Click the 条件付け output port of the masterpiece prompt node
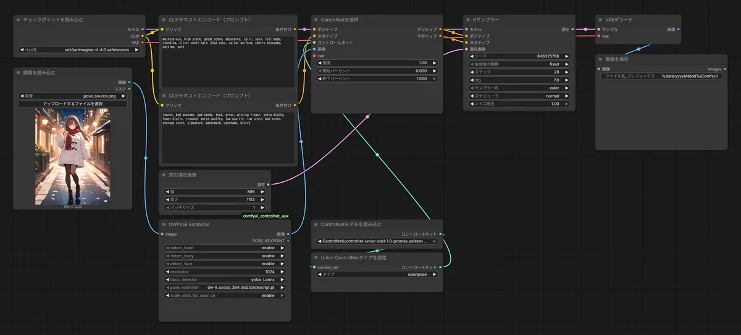This screenshot has height=335, width=741. point(295,29)
